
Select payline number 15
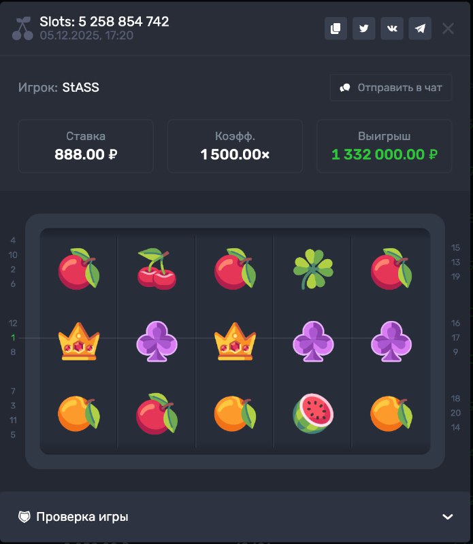[x=455, y=248]
